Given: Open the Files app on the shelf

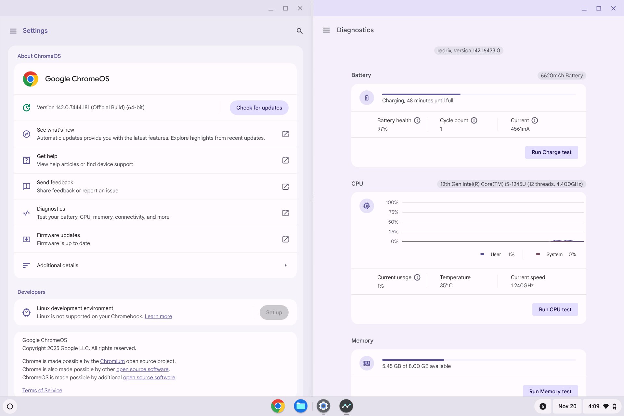Looking at the screenshot, I should tap(301, 406).
